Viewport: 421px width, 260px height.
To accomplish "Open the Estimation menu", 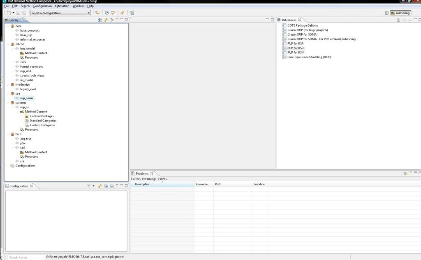I will pos(62,6).
